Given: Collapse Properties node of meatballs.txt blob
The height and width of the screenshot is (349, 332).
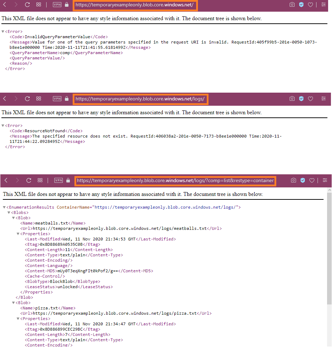Looking at the screenshot, I should pyautogui.click(x=18, y=234).
